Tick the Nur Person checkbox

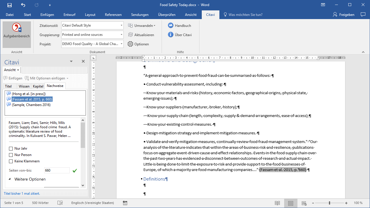click(11, 155)
